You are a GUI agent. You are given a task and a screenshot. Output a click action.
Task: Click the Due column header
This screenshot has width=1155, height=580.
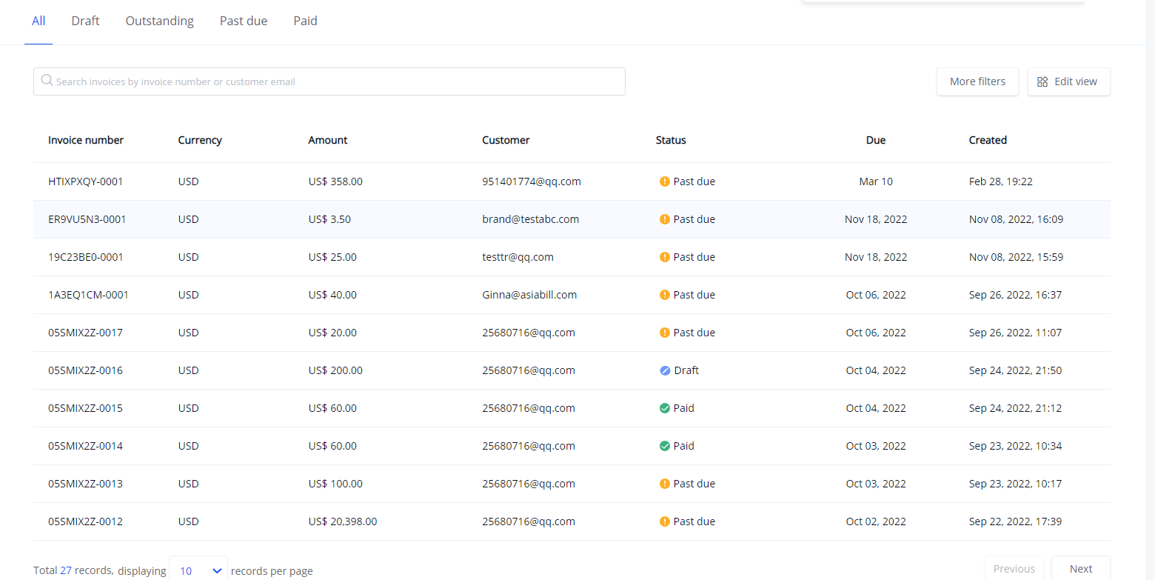876,140
